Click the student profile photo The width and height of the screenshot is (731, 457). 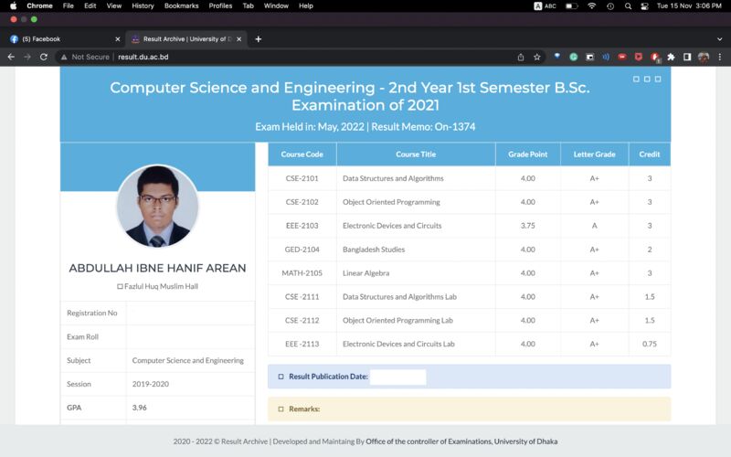coord(157,206)
